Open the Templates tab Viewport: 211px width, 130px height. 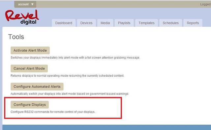[146, 23]
